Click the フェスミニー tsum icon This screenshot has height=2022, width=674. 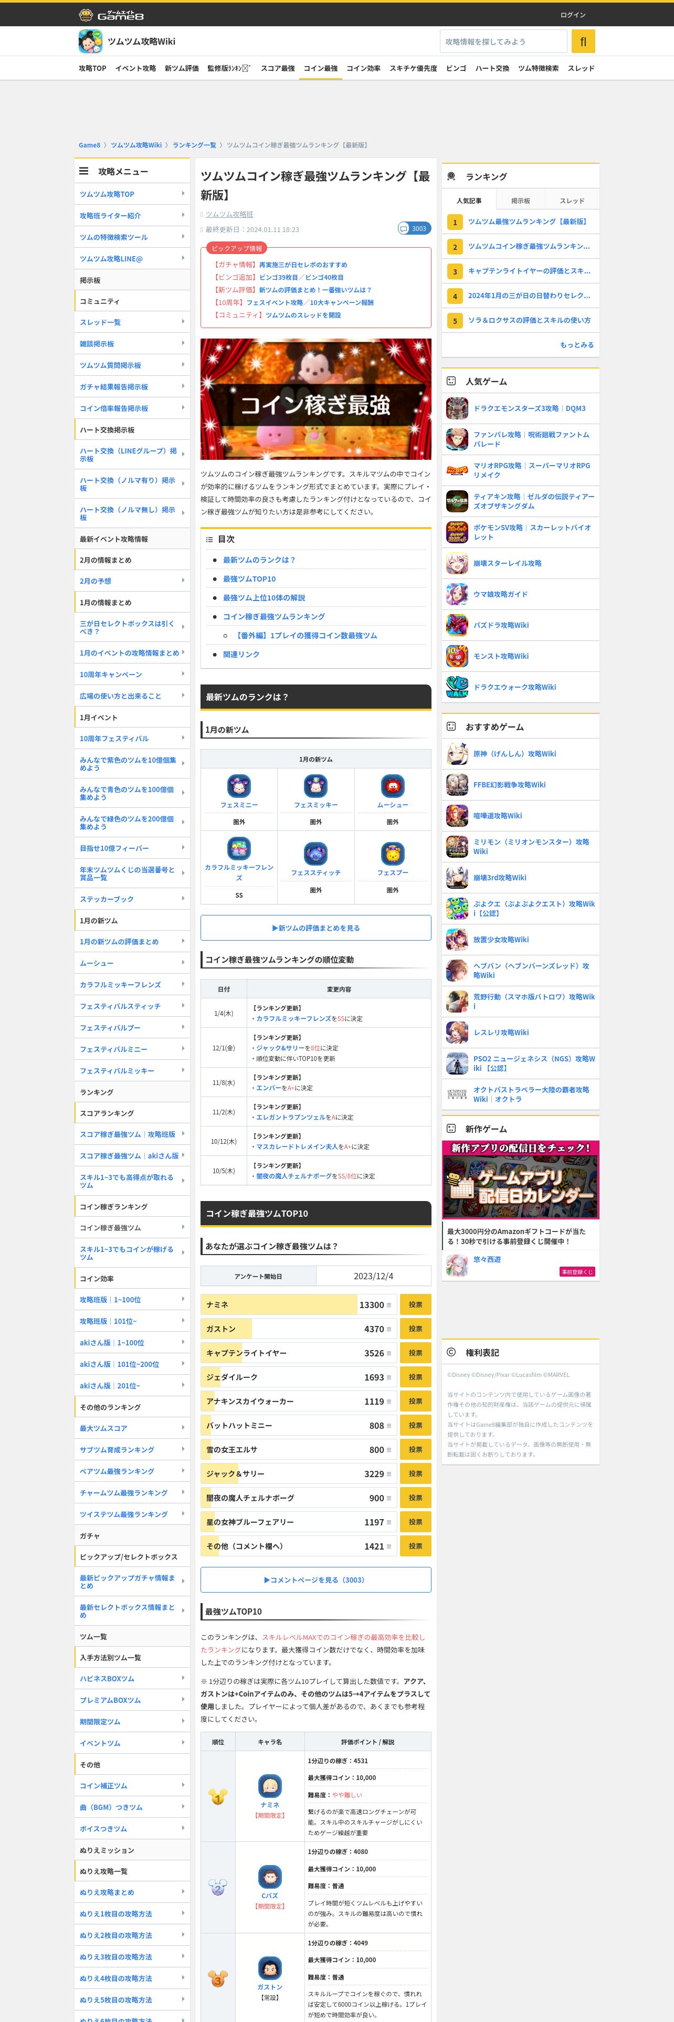click(x=238, y=785)
